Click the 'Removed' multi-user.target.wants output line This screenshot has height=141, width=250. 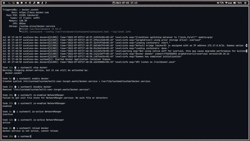pos(47,90)
